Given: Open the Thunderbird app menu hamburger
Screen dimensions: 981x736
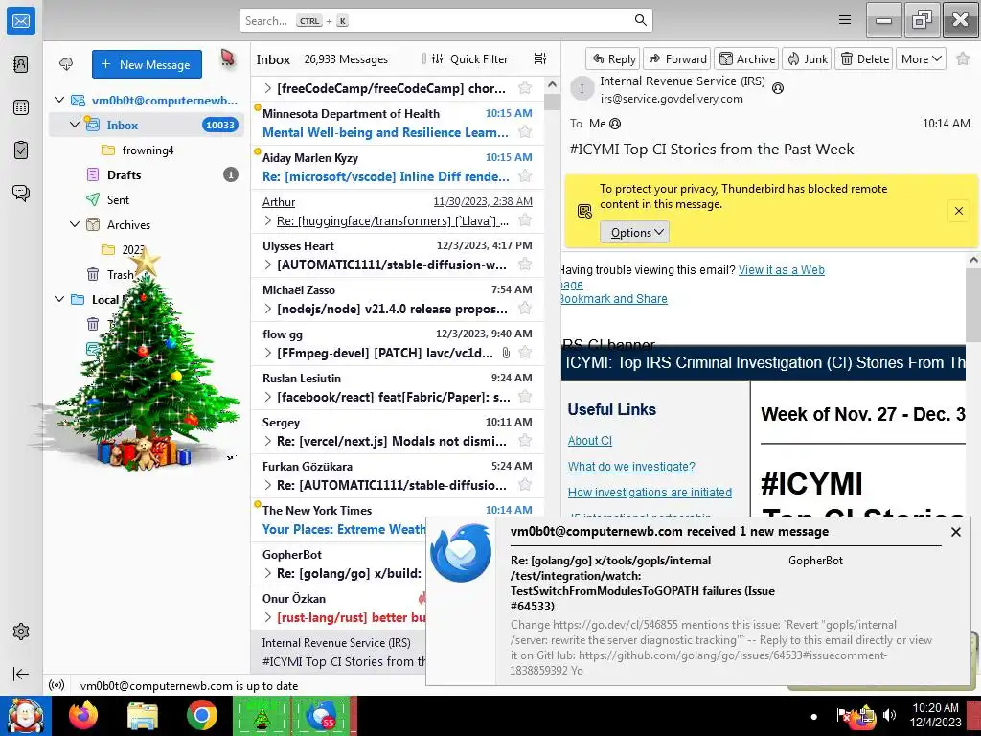Looking at the screenshot, I should pyautogui.click(x=845, y=20).
